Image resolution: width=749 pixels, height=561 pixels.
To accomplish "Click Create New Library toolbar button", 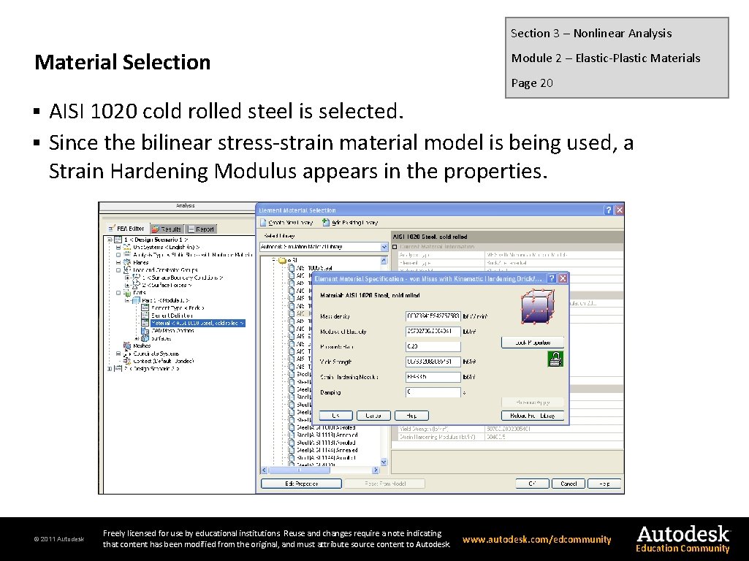I will [x=286, y=223].
